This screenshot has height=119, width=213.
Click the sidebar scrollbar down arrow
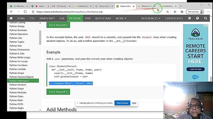40,110
